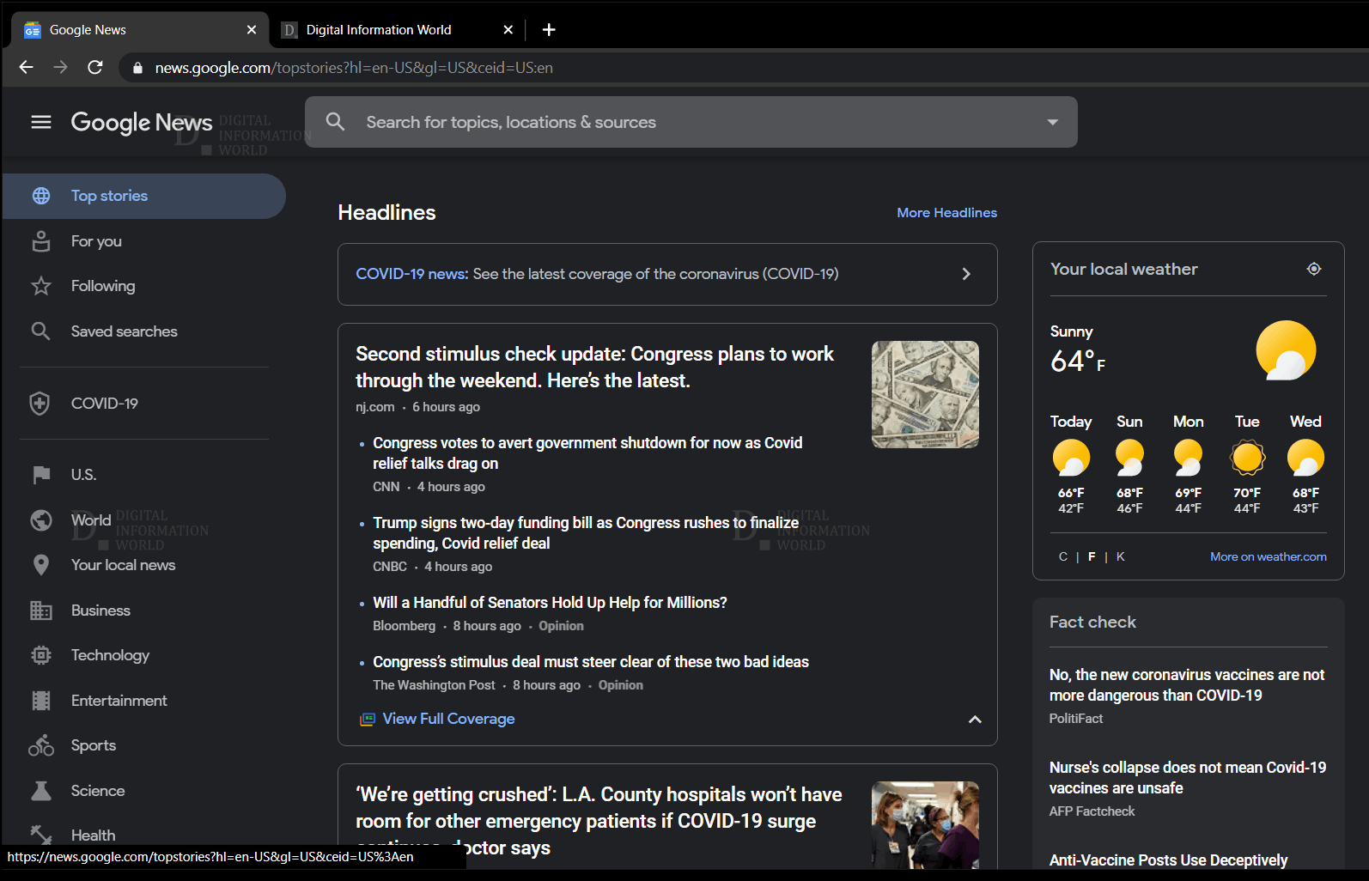Click View Full Coverage link
The height and width of the screenshot is (881, 1369).
tap(448, 719)
